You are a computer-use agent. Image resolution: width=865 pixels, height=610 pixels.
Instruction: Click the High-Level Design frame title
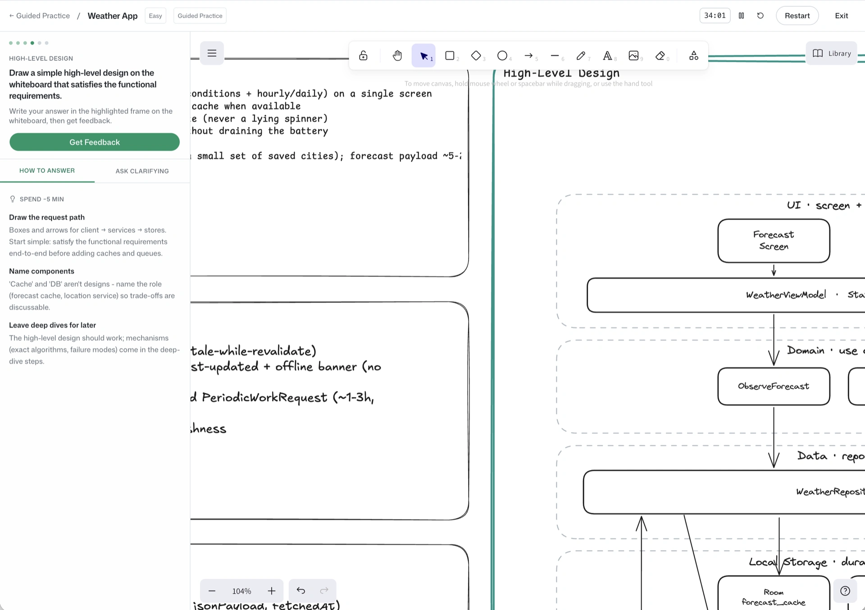pos(561,73)
